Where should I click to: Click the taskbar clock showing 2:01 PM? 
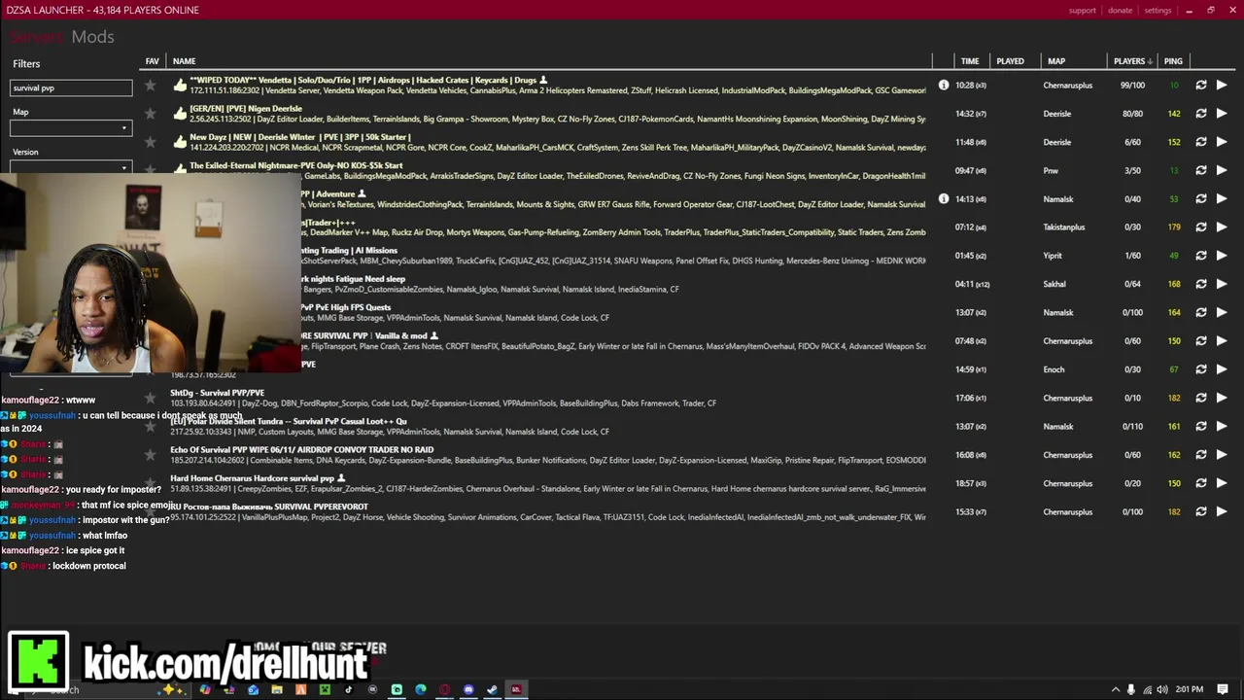[x=1190, y=690]
